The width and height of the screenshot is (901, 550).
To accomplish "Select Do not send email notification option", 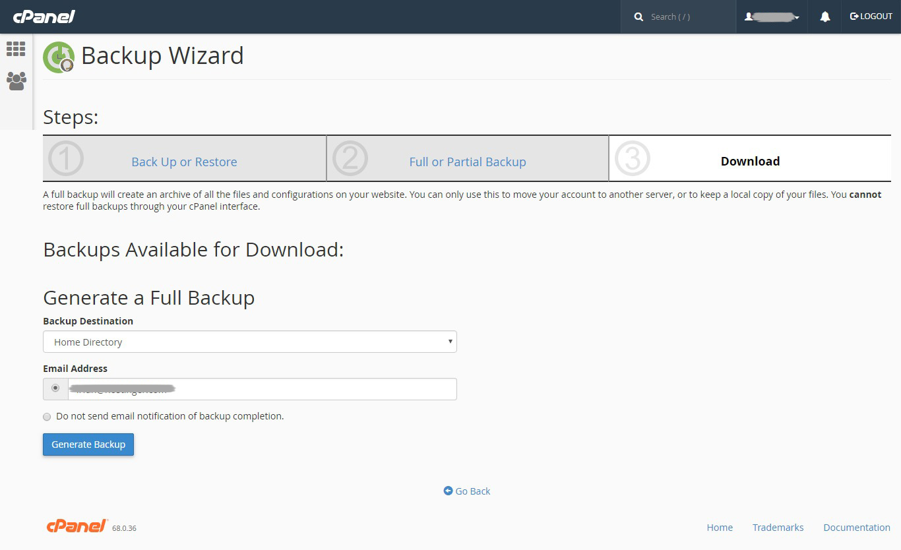I will coord(47,417).
